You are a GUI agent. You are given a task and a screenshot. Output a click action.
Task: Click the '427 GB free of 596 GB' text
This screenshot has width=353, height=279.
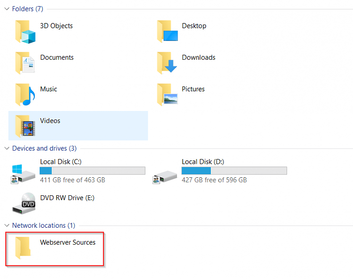point(214,180)
